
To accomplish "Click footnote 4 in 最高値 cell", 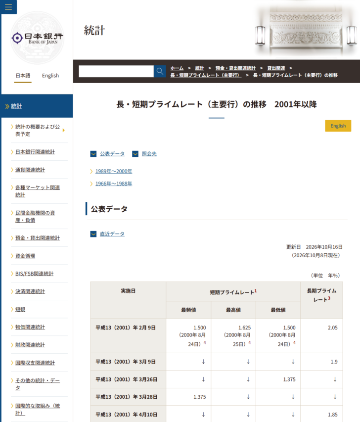I will pyautogui.click(x=250, y=343).
